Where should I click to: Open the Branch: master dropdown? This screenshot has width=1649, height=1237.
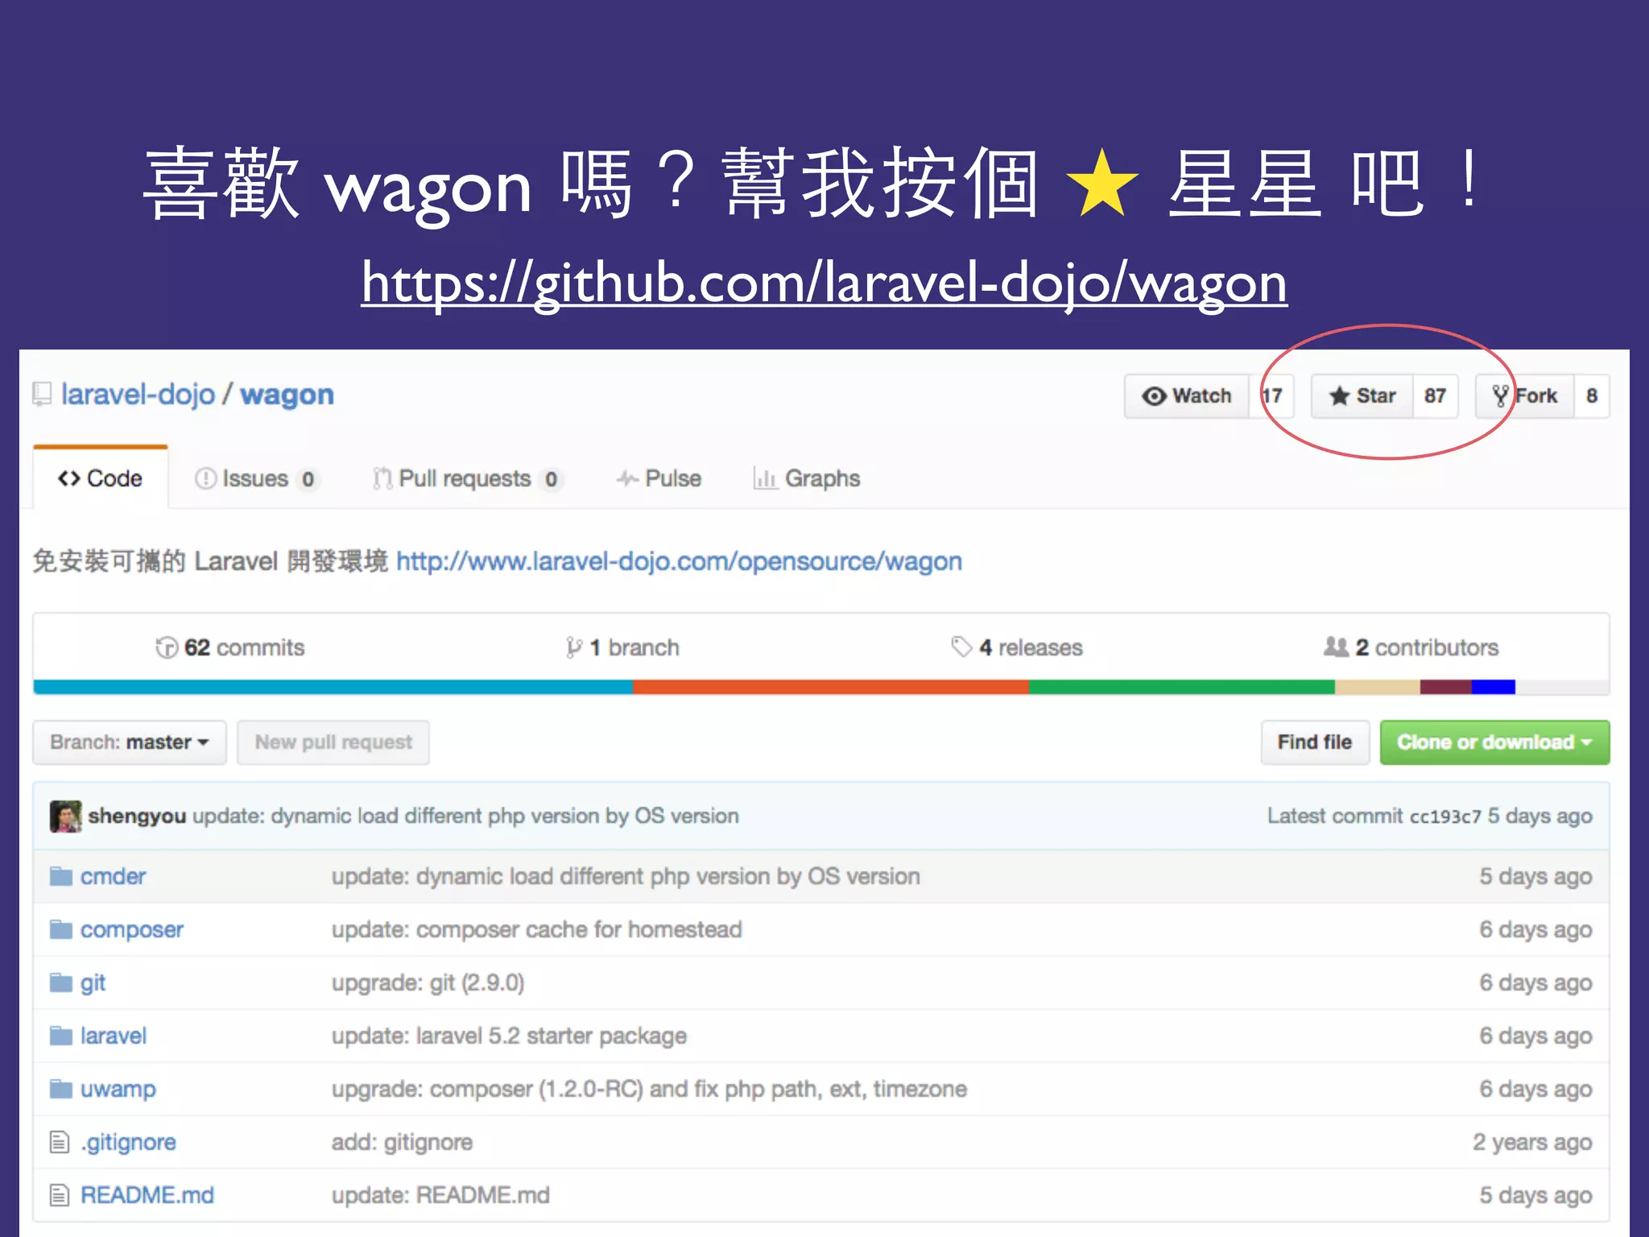point(130,743)
